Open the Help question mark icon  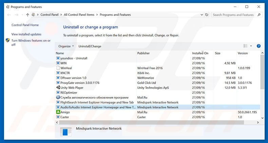(x=259, y=46)
